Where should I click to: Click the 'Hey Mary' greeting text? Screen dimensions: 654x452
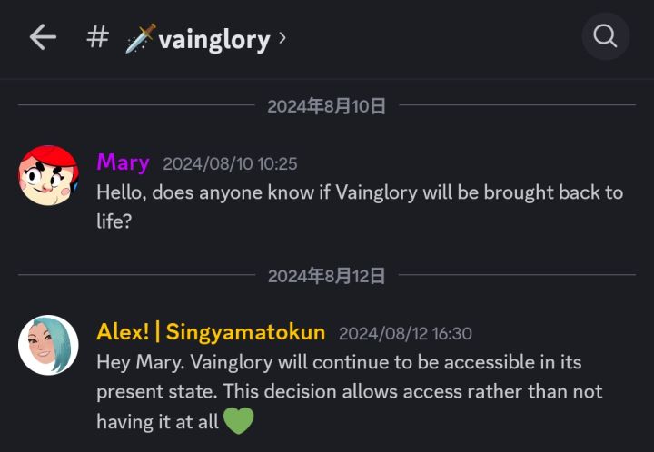click(134, 362)
